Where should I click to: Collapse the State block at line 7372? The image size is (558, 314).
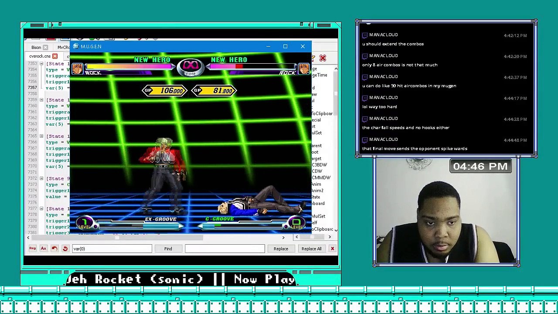tap(41, 178)
